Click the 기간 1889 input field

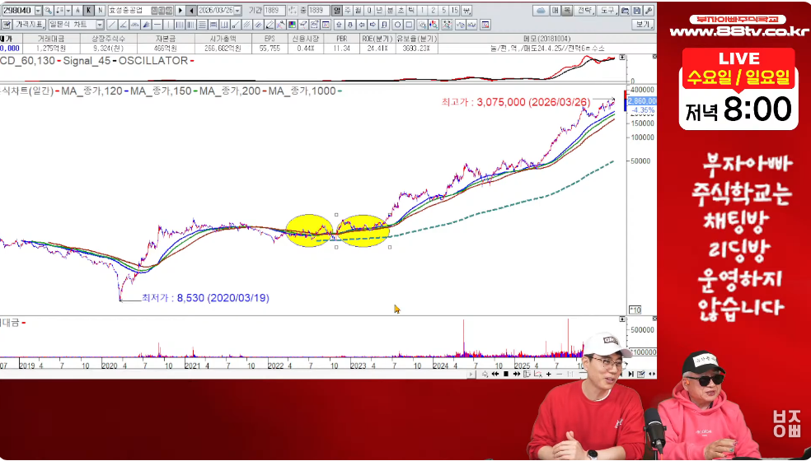click(x=274, y=11)
